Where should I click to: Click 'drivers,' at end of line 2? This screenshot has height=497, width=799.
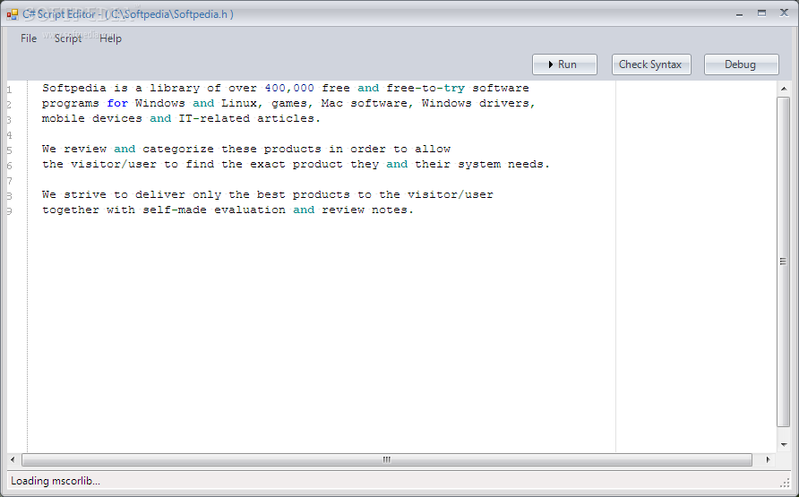tap(508, 103)
